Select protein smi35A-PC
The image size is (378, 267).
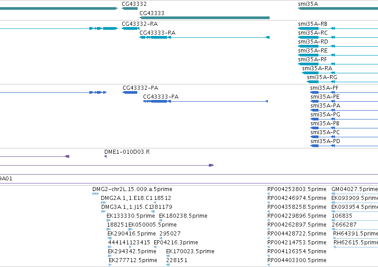coord(325,132)
